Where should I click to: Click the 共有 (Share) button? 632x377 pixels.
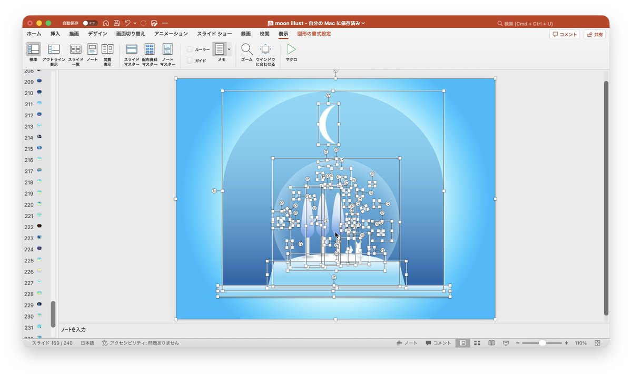click(x=595, y=34)
